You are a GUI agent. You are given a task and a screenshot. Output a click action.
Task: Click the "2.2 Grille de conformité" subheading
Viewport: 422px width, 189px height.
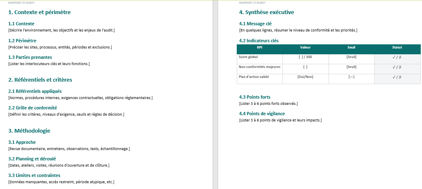point(32,108)
